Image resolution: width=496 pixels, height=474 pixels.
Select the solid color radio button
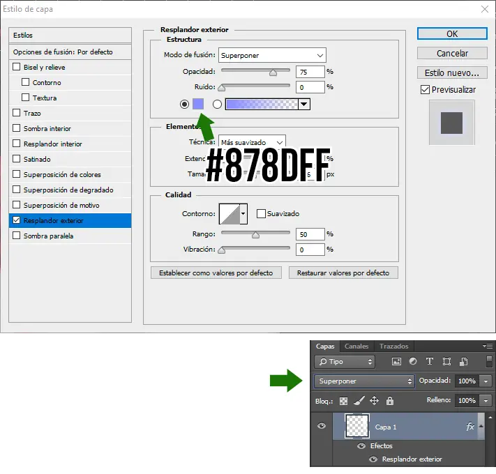coord(184,104)
